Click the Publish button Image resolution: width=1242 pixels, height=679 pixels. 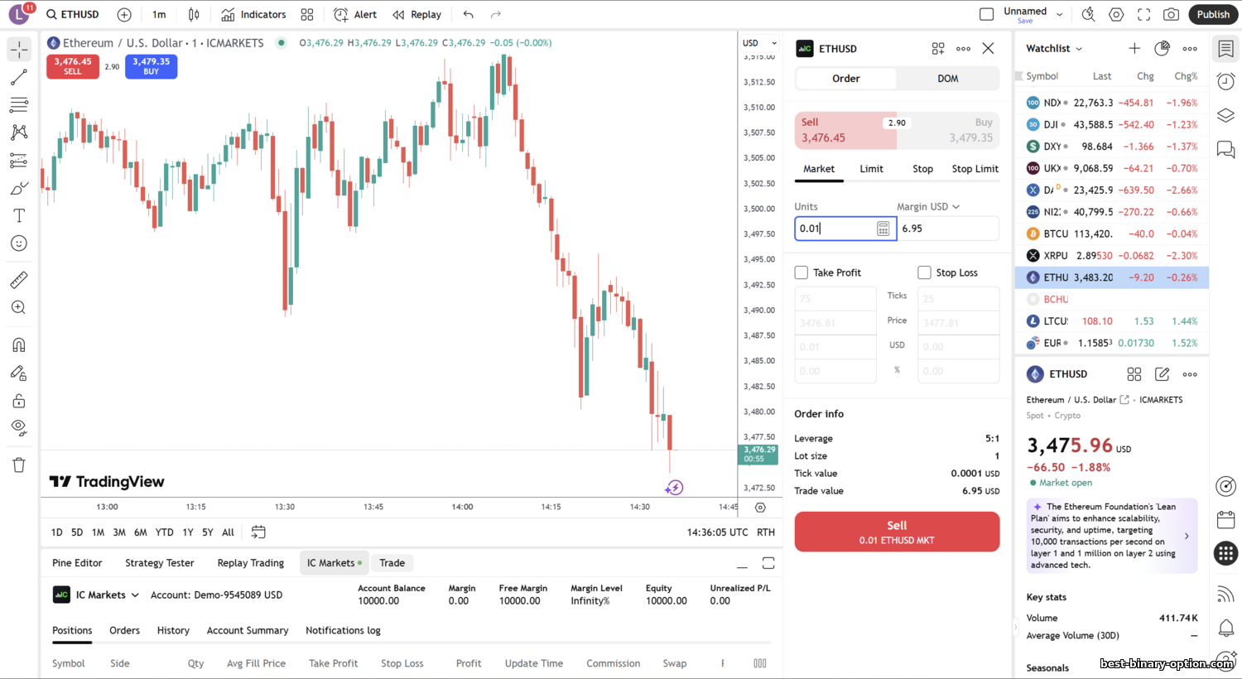(x=1213, y=14)
